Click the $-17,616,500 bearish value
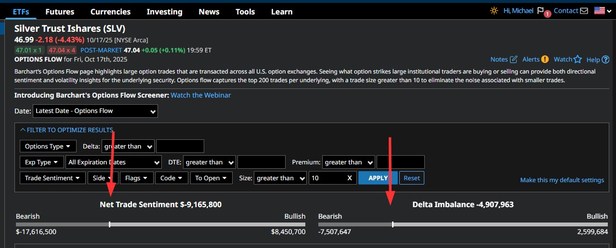This screenshot has width=616, height=248. tap(36, 232)
